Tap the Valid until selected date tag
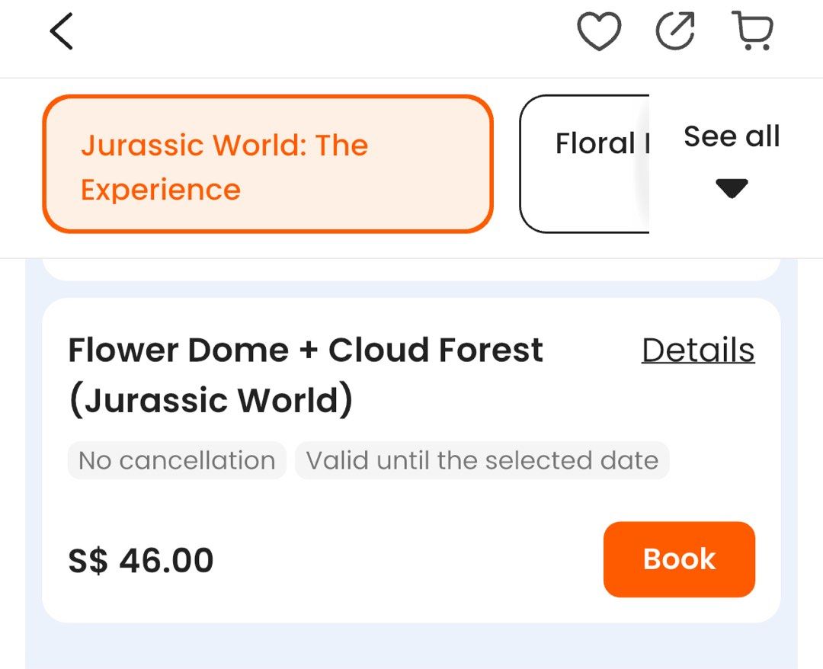Image resolution: width=823 pixels, height=669 pixels. click(481, 459)
